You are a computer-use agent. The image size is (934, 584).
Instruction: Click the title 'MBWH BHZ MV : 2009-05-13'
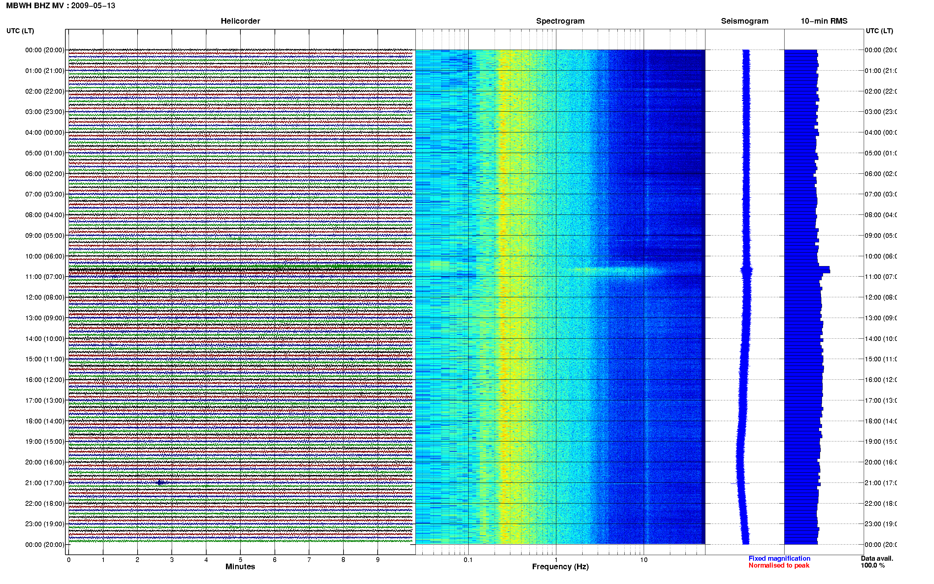point(61,5)
